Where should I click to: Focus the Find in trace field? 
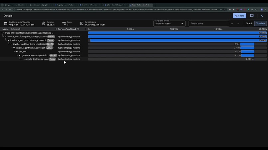click(x=209, y=24)
